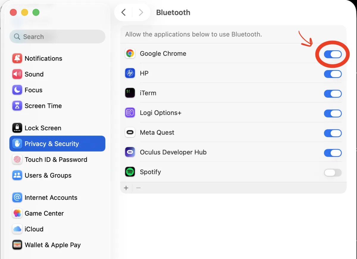Select the Privacy & Security label
Screen dimensions: 357x259
coord(52,144)
